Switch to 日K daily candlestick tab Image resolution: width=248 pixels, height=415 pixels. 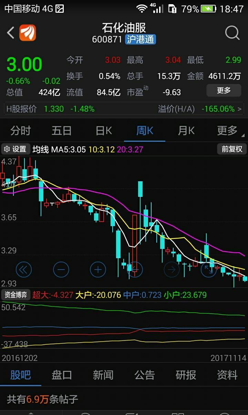(104, 131)
